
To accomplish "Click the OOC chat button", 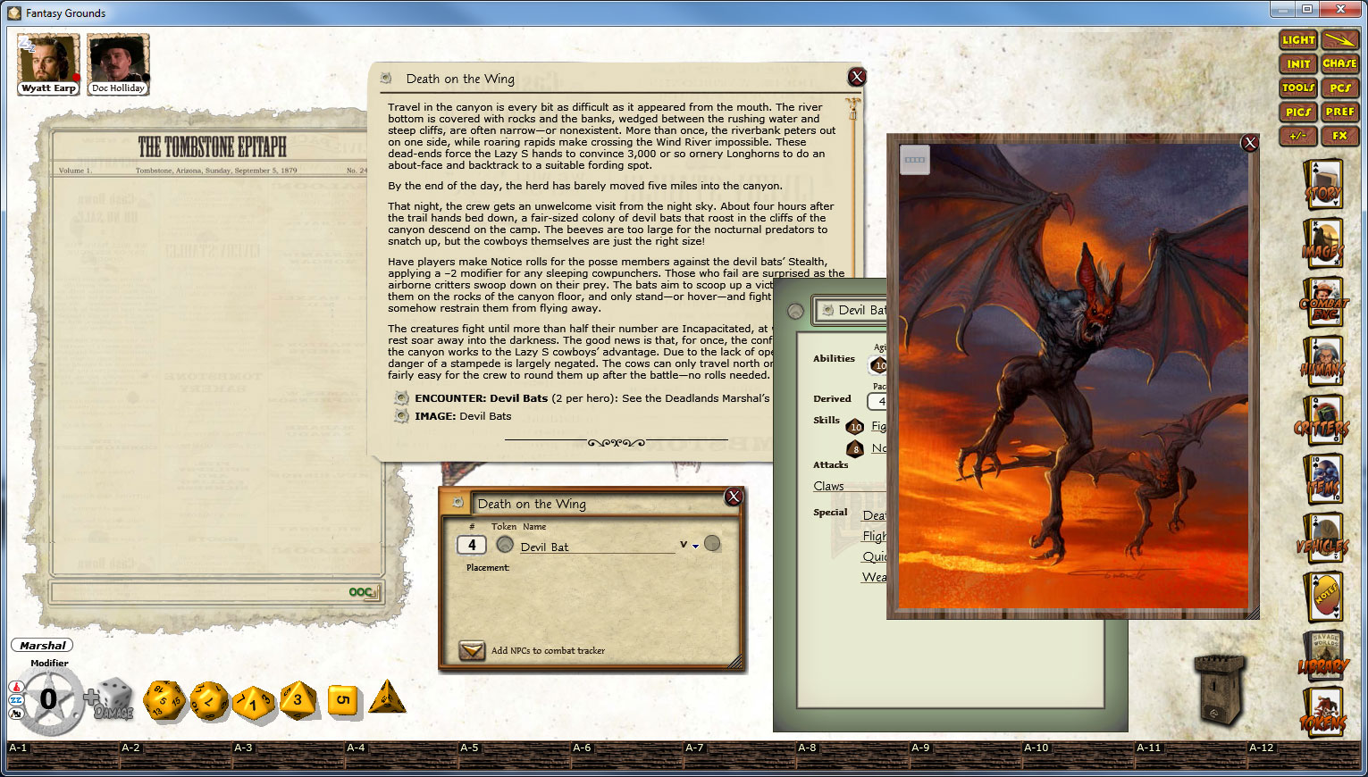I will [x=361, y=590].
